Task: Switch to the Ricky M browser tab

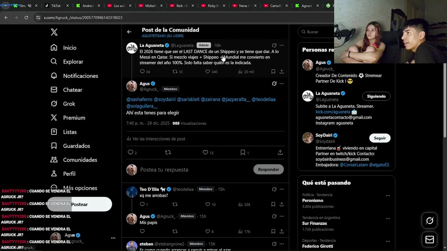Action: 213,6
